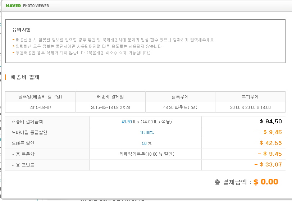Click the - $ 33.07 points amount
Screen dimensions: 292x201
click(270, 165)
